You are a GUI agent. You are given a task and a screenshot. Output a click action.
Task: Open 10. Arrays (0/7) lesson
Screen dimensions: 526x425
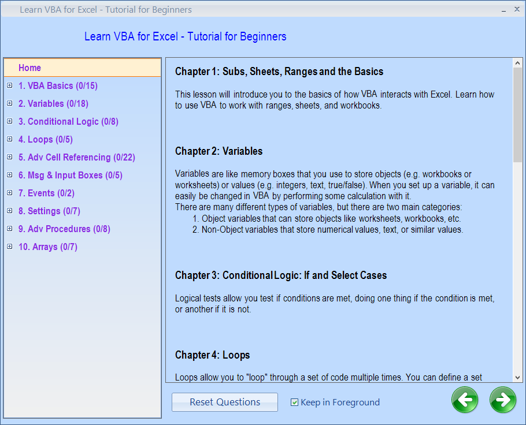[47, 247]
